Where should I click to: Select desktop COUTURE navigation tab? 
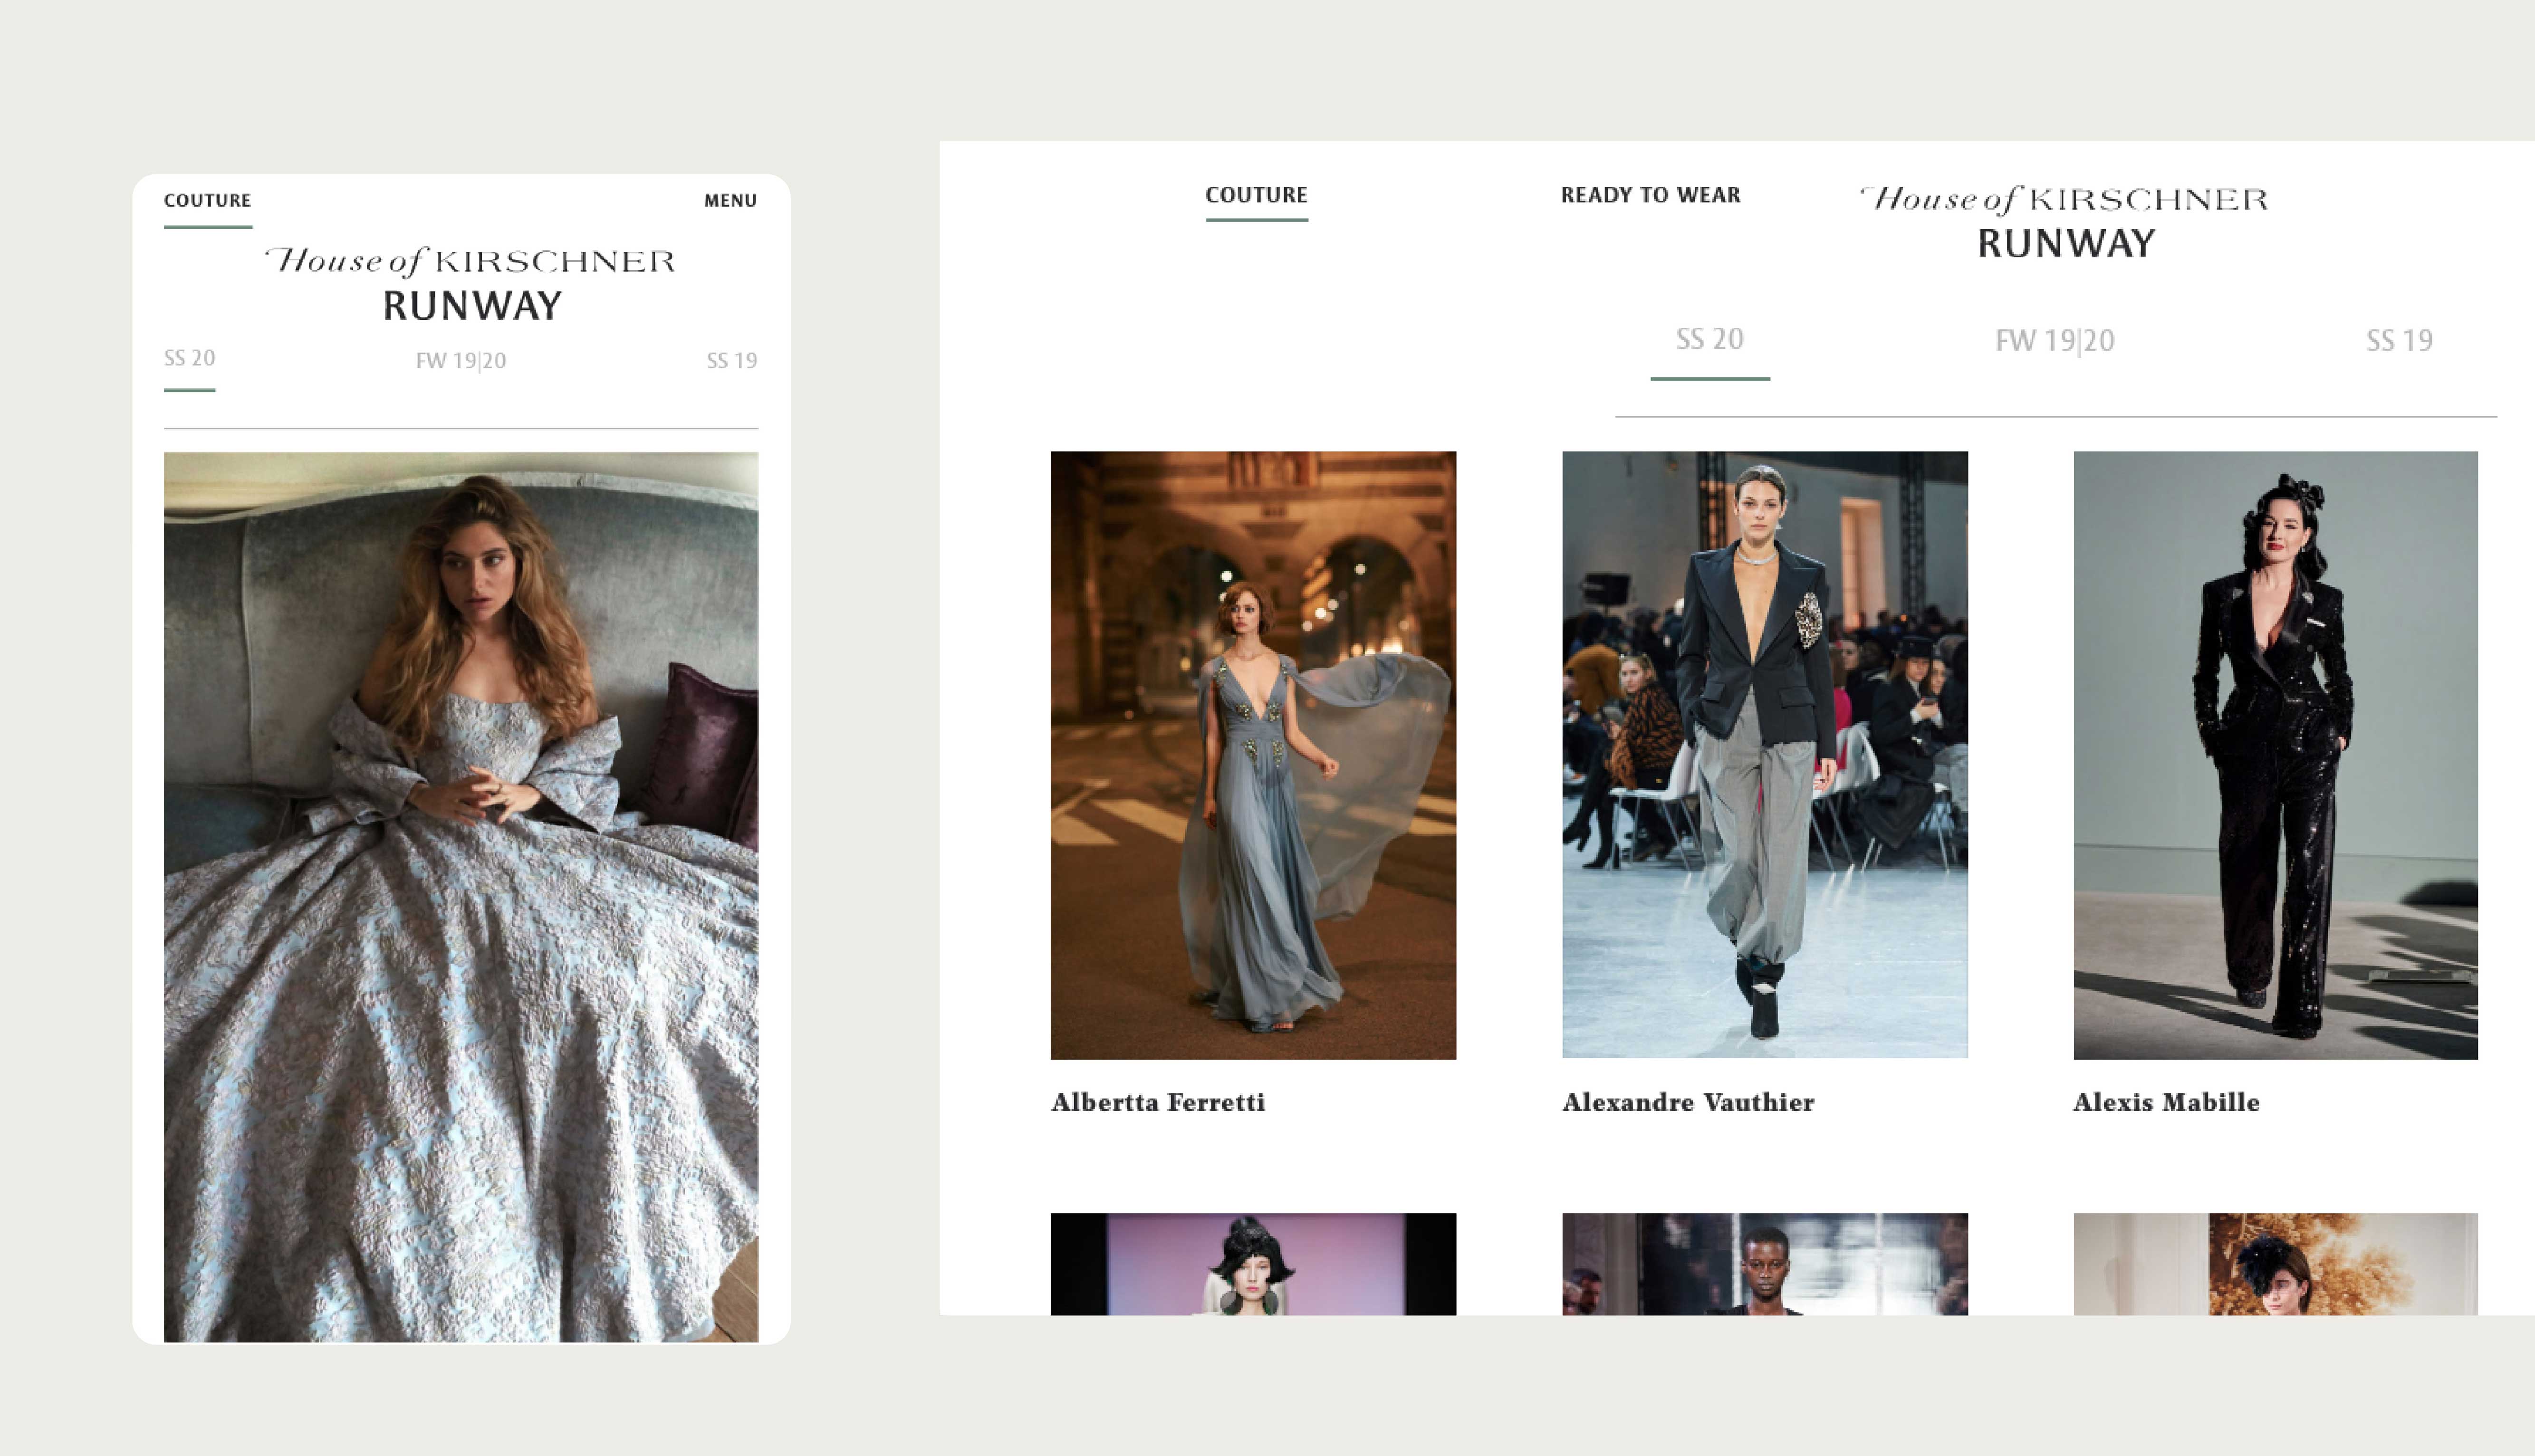(1256, 195)
